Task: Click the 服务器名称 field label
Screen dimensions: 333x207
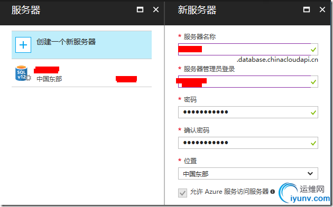Action: [x=200, y=36]
